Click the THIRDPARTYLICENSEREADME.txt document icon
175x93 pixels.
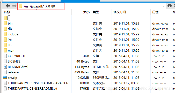(x=5, y=89)
